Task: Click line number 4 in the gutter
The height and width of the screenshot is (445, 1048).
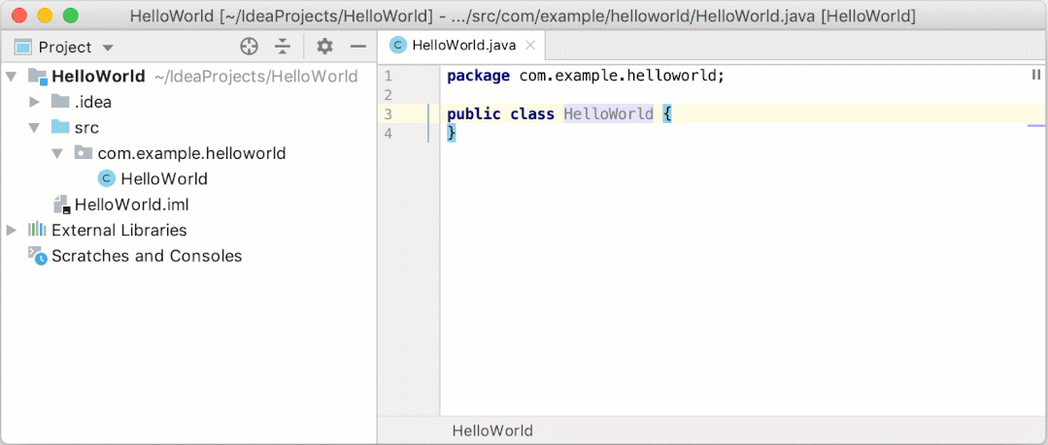Action: [389, 134]
